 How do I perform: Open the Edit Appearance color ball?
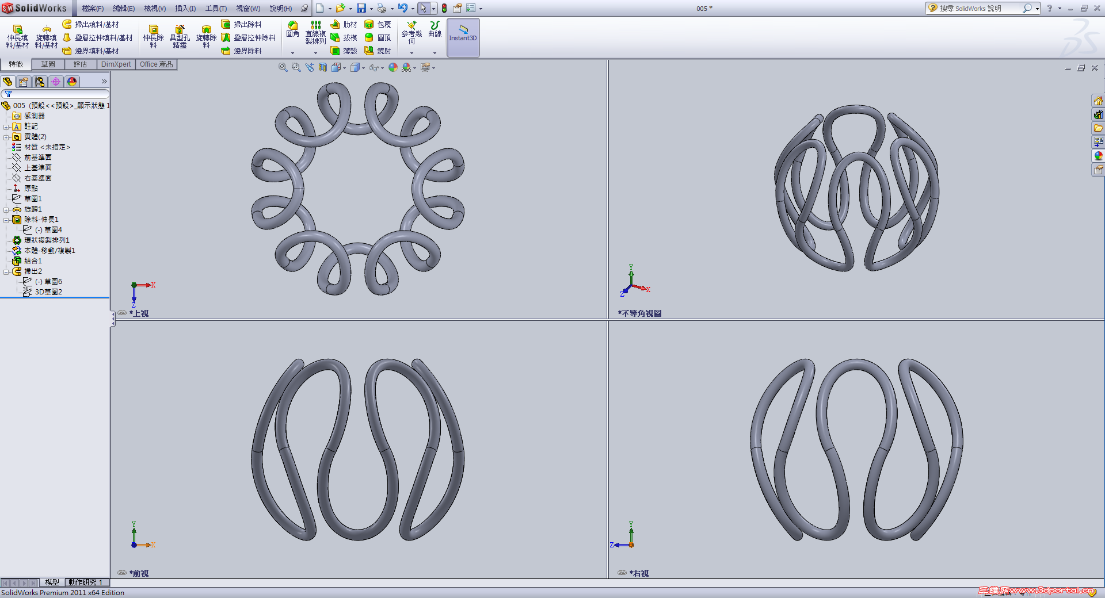(393, 67)
